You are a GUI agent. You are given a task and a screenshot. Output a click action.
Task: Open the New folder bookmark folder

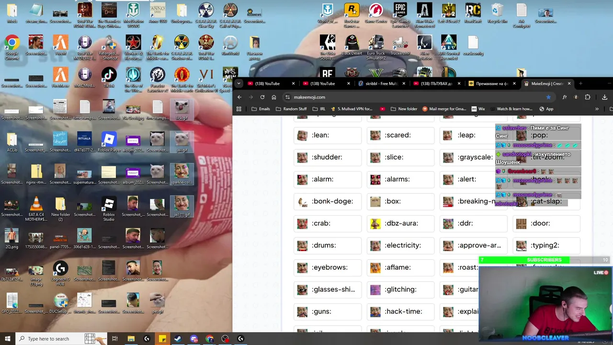pyautogui.click(x=404, y=109)
